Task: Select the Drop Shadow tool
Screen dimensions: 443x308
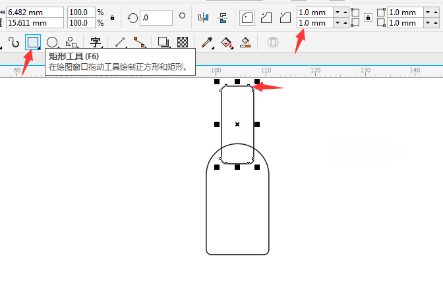Action: coord(163,42)
